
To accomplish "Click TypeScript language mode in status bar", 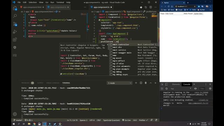I will coord(111,120).
